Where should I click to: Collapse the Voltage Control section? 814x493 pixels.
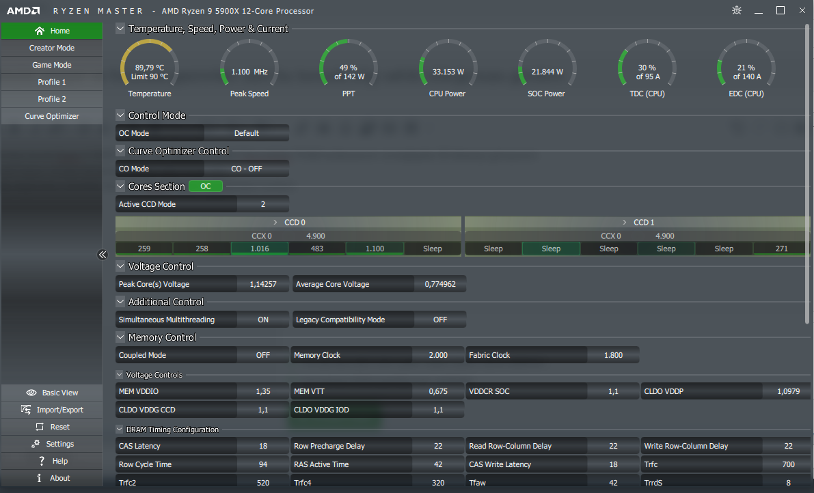(x=120, y=266)
